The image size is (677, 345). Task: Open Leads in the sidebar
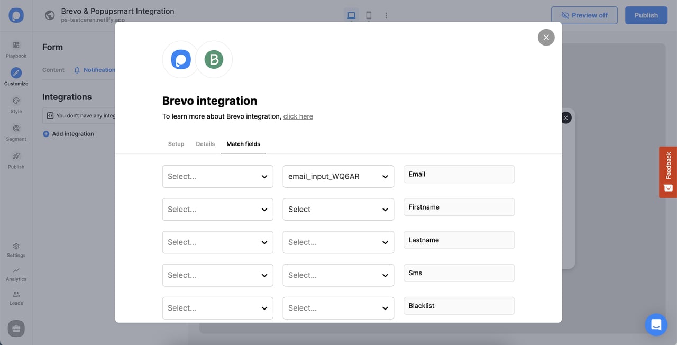click(16, 298)
